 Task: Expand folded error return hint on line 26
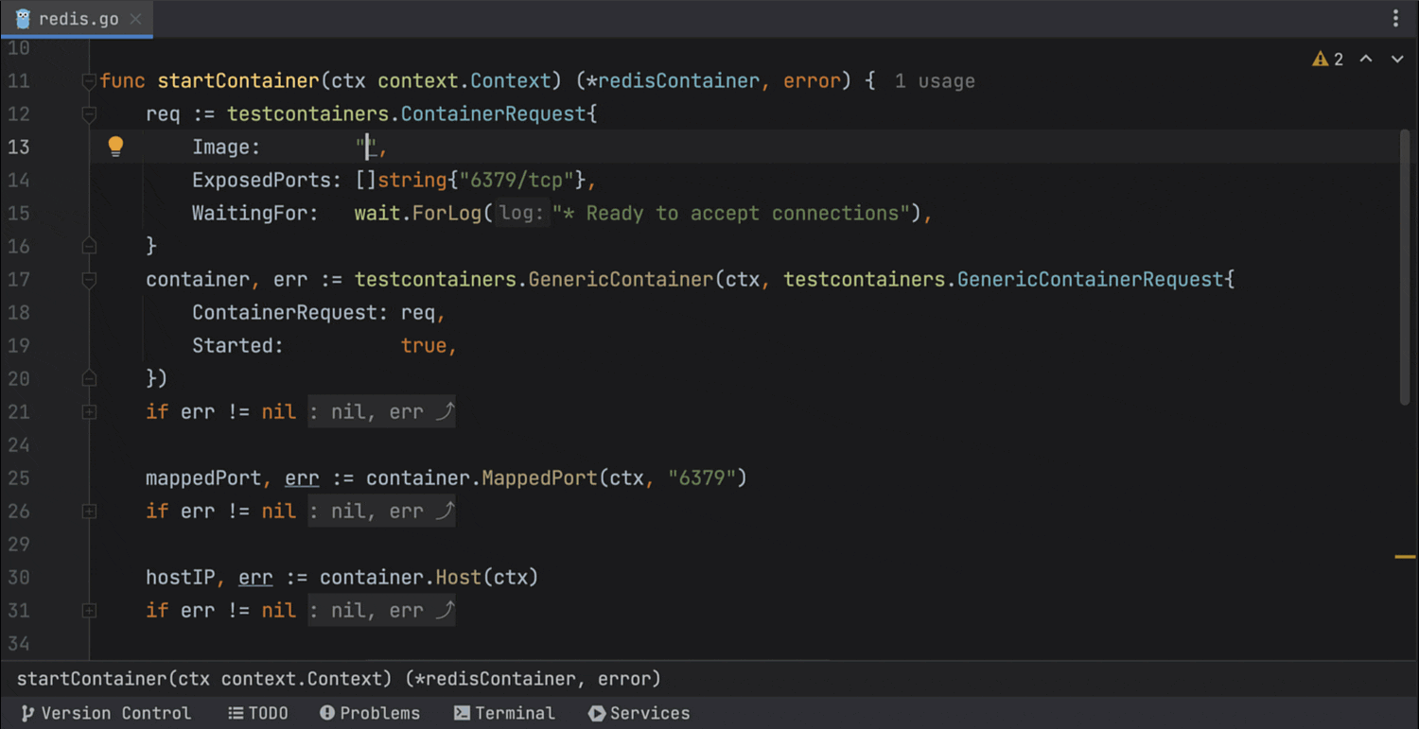coord(381,512)
